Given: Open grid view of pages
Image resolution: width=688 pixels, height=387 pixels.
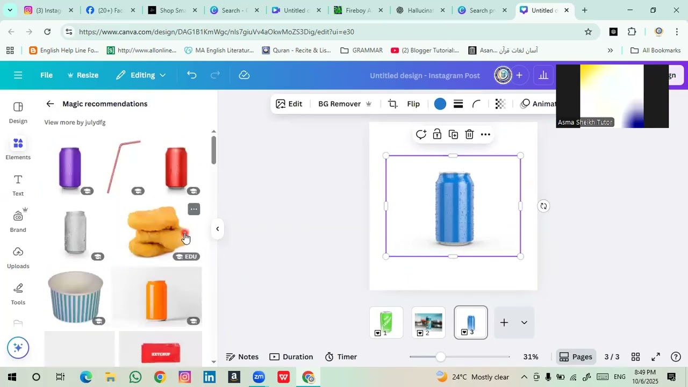Looking at the screenshot, I should tap(635, 357).
